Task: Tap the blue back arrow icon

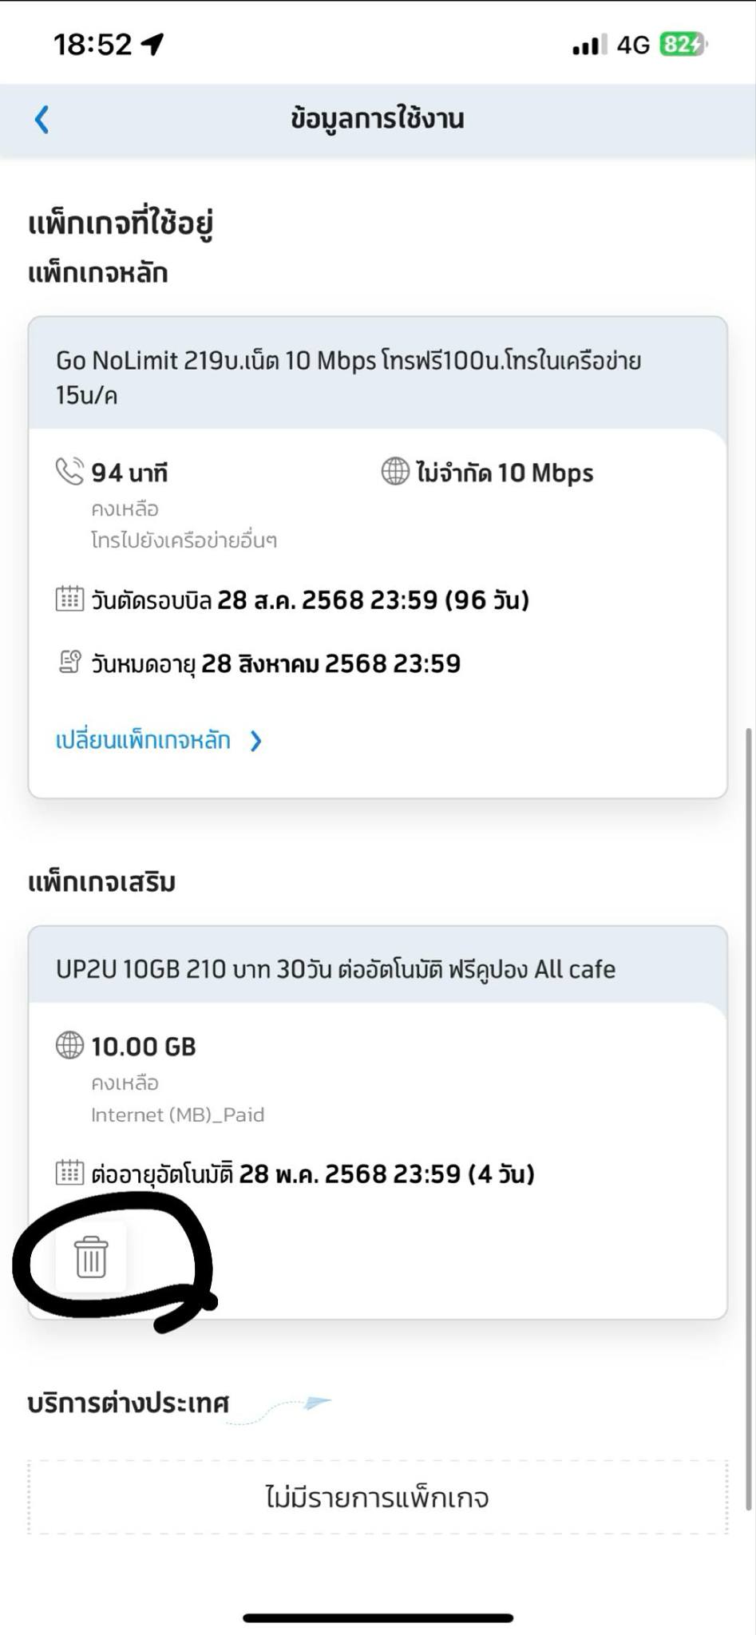Action: tap(42, 120)
